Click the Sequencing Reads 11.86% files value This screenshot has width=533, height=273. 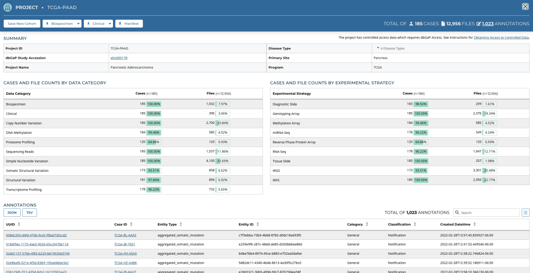click(223, 152)
